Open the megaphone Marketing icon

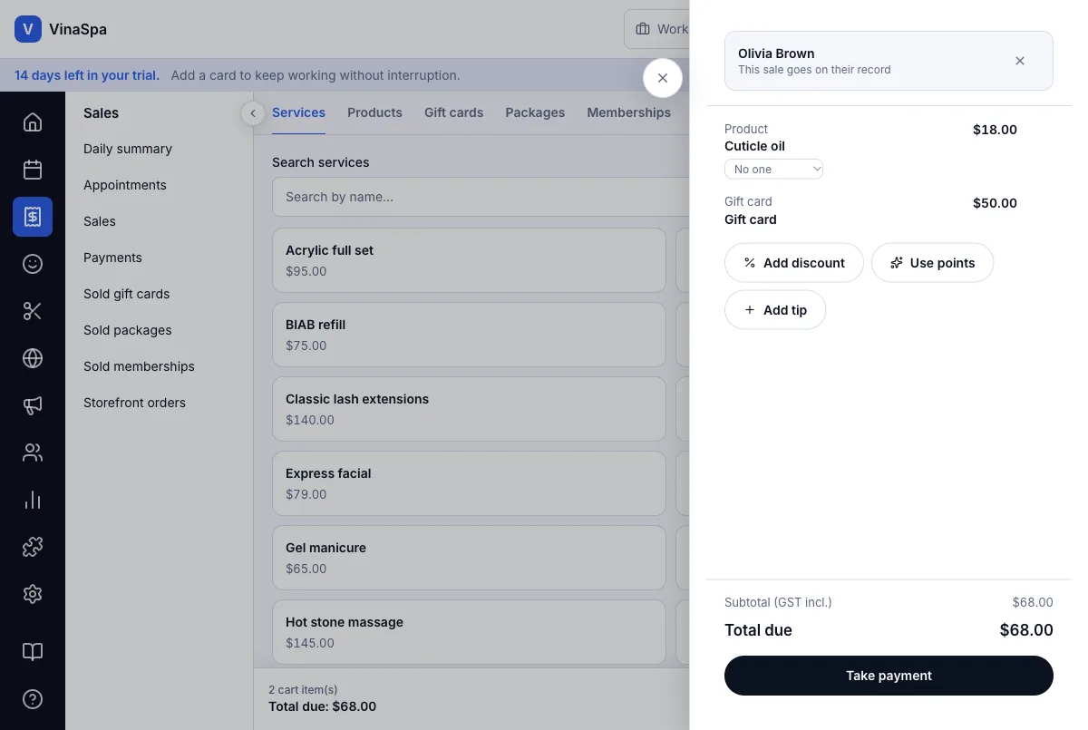tap(33, 405)
